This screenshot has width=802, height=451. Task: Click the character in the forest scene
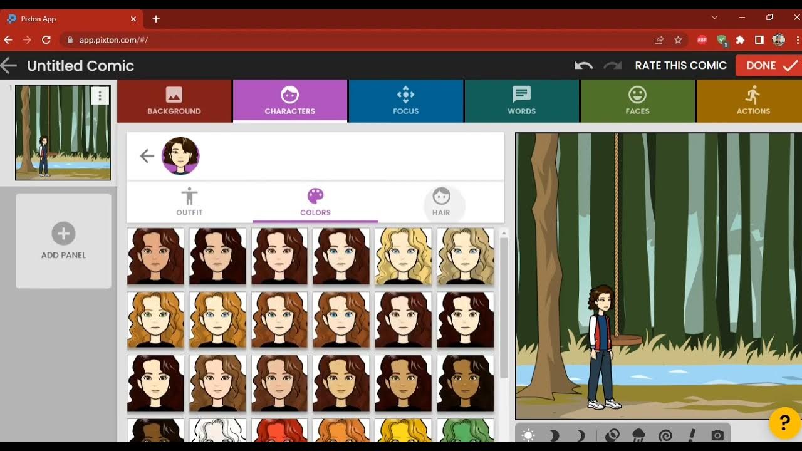point(603,348)
